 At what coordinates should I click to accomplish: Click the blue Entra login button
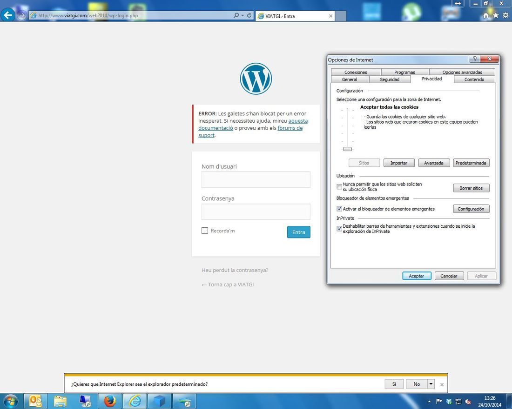click(298, 232)
